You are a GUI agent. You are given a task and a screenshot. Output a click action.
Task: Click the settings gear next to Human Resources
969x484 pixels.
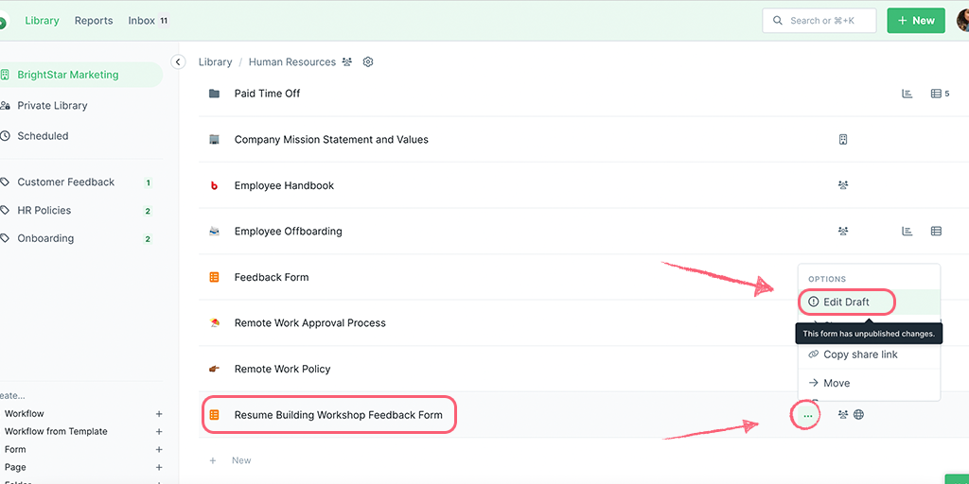coord(368,62)
